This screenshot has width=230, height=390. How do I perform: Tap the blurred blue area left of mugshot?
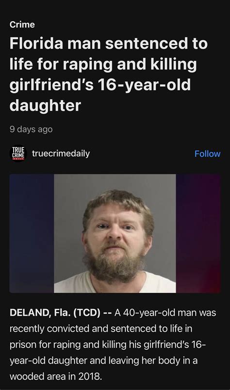(x=32, y=233)
